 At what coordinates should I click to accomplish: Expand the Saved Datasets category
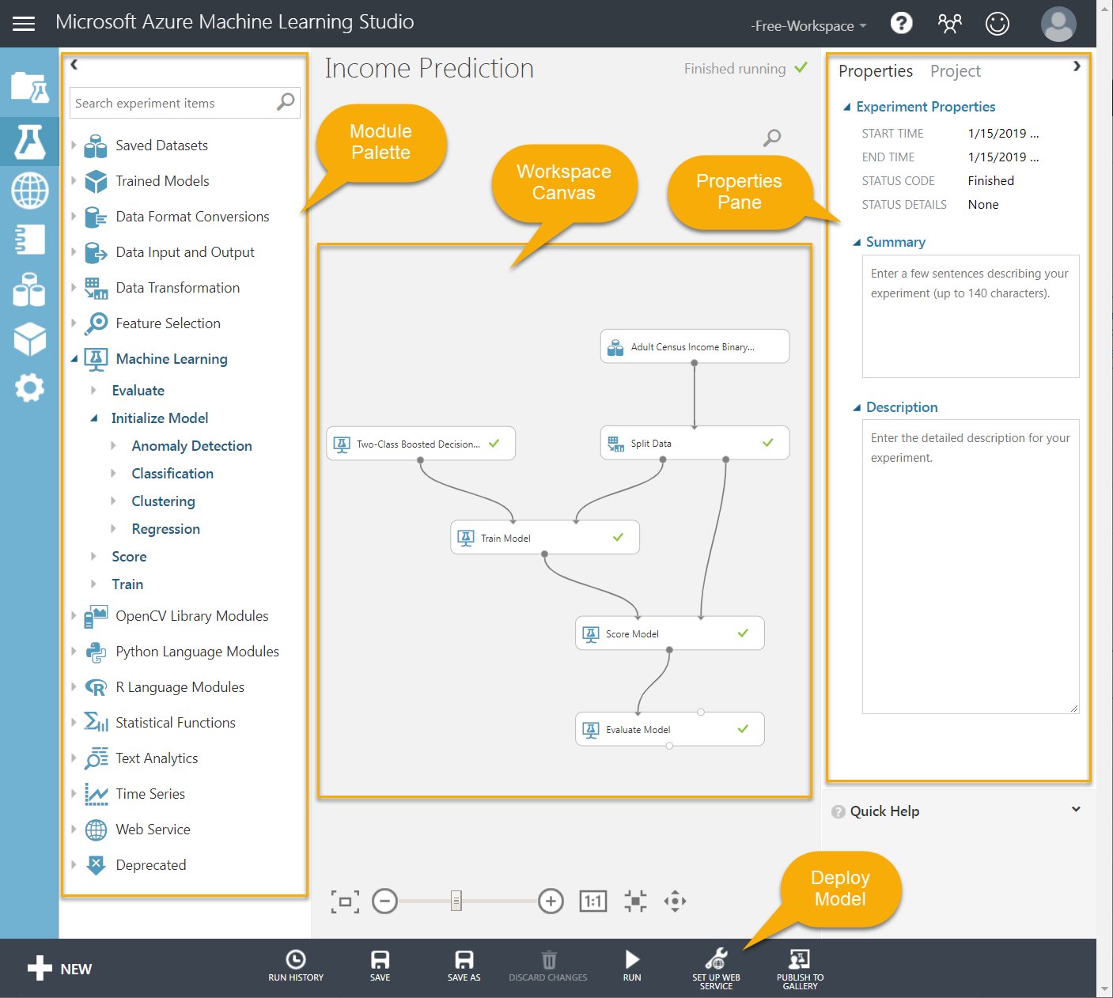(x=74, y=145)
